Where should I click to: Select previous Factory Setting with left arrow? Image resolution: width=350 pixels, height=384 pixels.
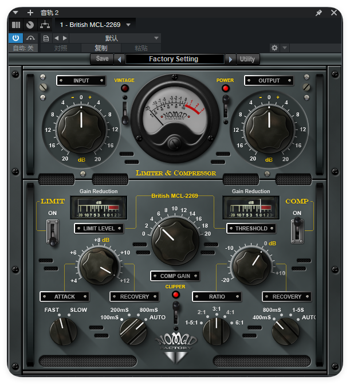[x=120, y=59]
